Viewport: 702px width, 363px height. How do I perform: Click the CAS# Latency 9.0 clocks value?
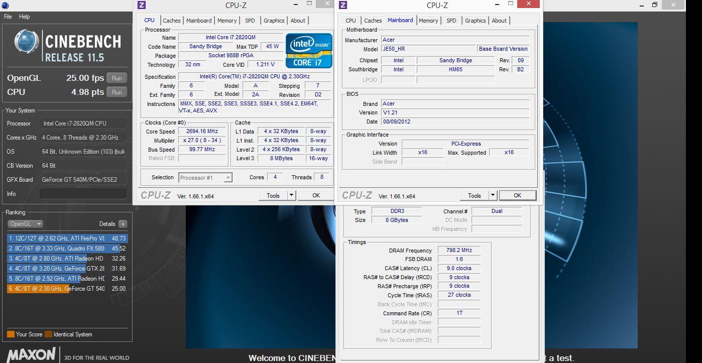point(459,269)
